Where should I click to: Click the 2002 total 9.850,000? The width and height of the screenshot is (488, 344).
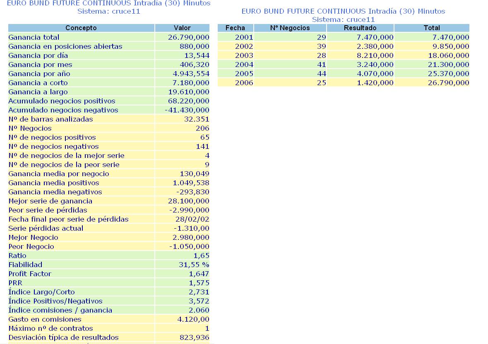click(451, 46)
